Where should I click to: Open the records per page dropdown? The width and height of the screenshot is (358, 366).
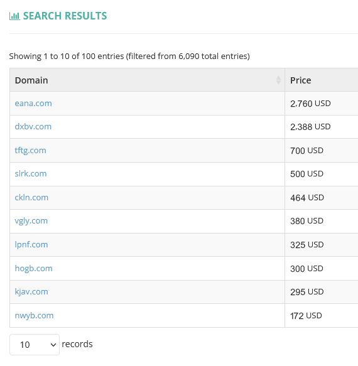(35, 345)
